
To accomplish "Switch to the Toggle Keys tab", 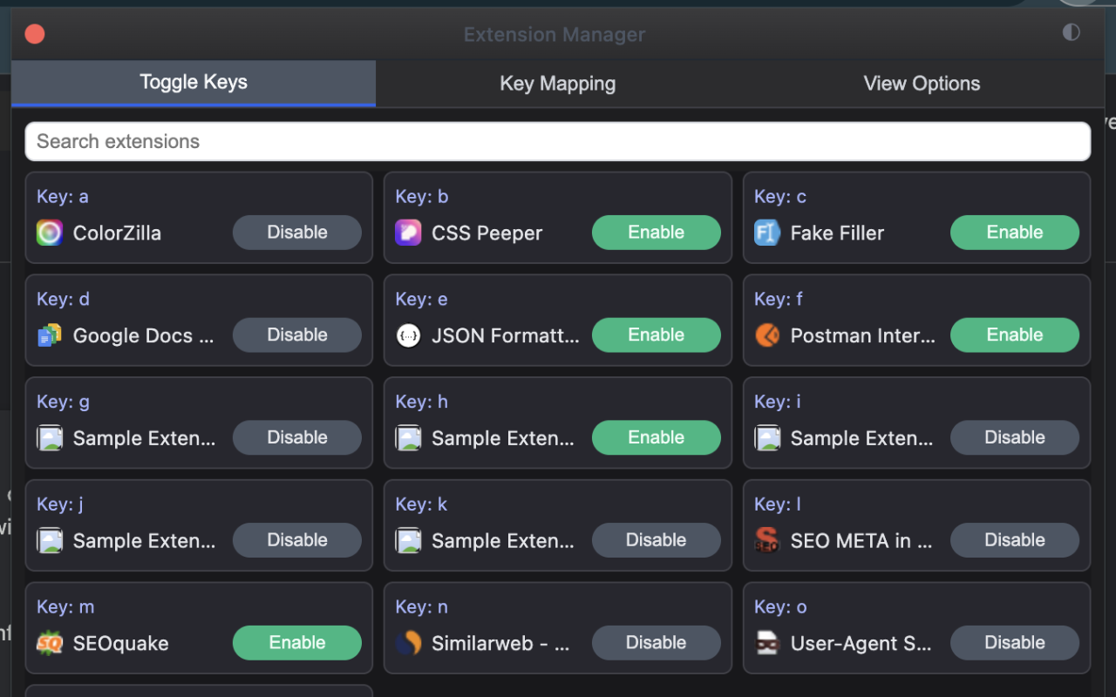I will (194, 83).
